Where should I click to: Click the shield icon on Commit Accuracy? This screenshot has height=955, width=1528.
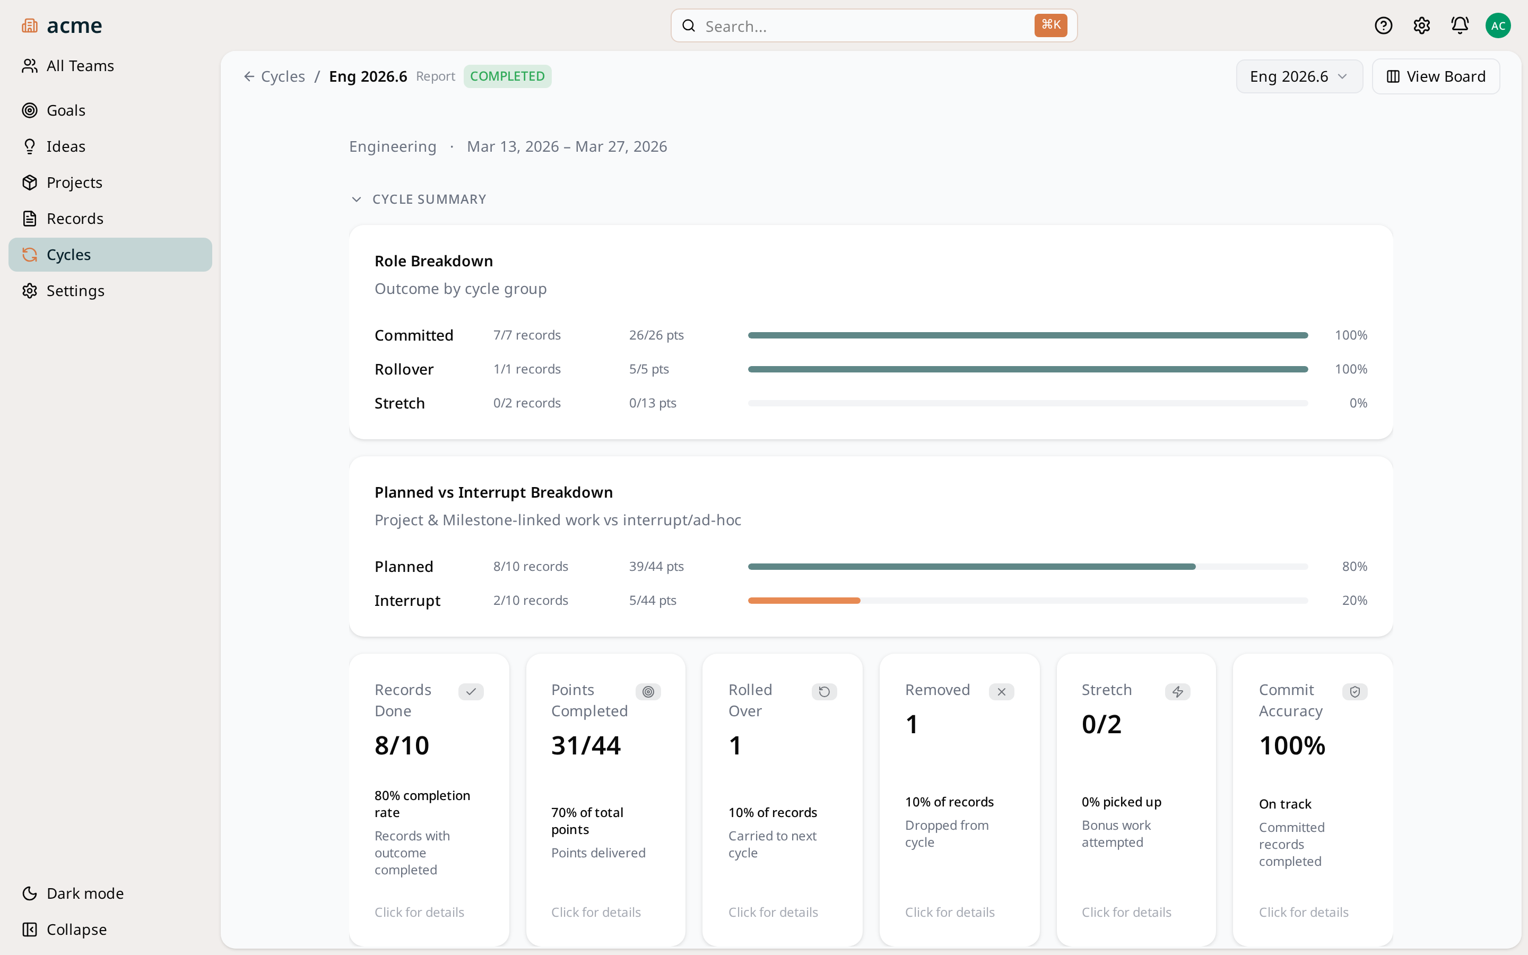click(x=1355, y=692)
